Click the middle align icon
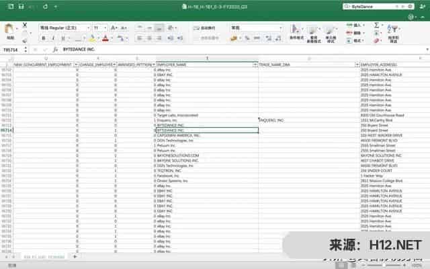The image size is (430, 269). [x=149, y=28]
